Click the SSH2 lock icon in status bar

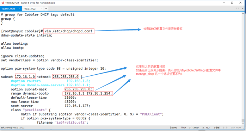pos(171,127)
